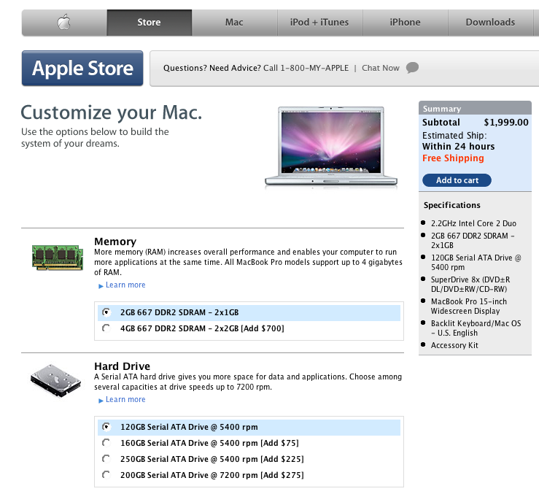Image resolution: width=539 pixels, height=494 pixels.
Task: Click the Memory section heading
Action: pyautogui.click(x=115, y=242)
